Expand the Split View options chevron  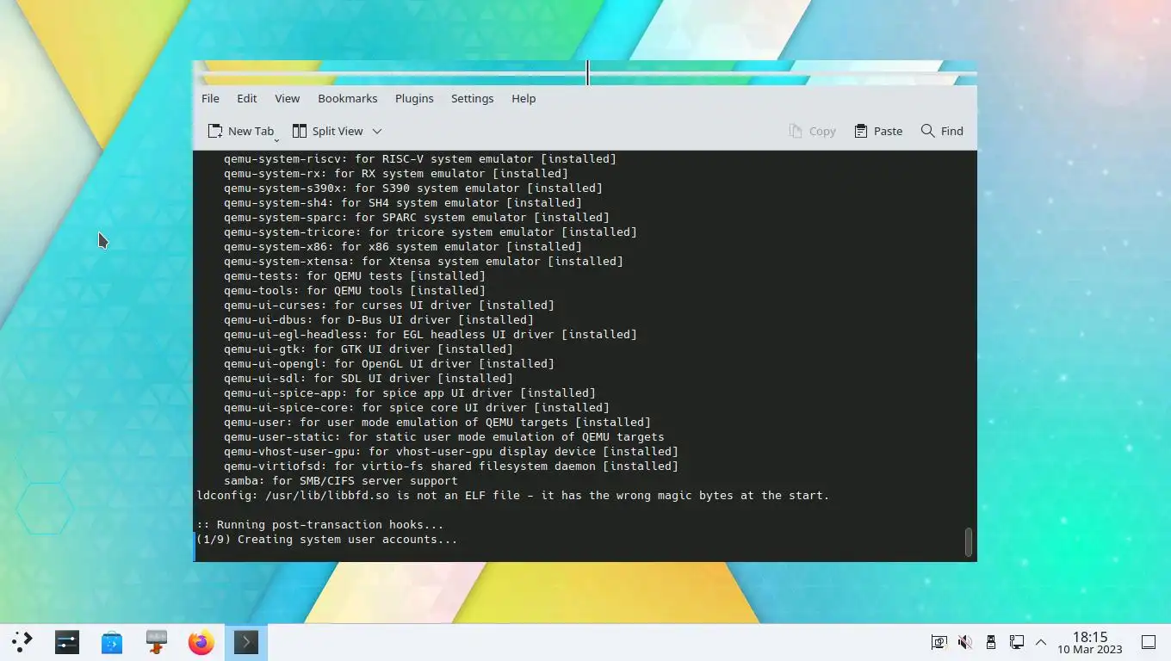(x=376, y=131)
